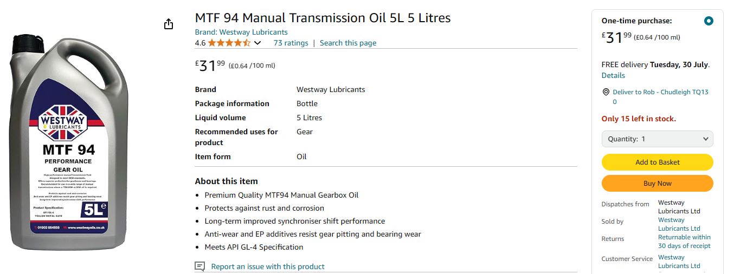Click the Buy Now button
The image size is (734, 274).
(x=658, y=183)
